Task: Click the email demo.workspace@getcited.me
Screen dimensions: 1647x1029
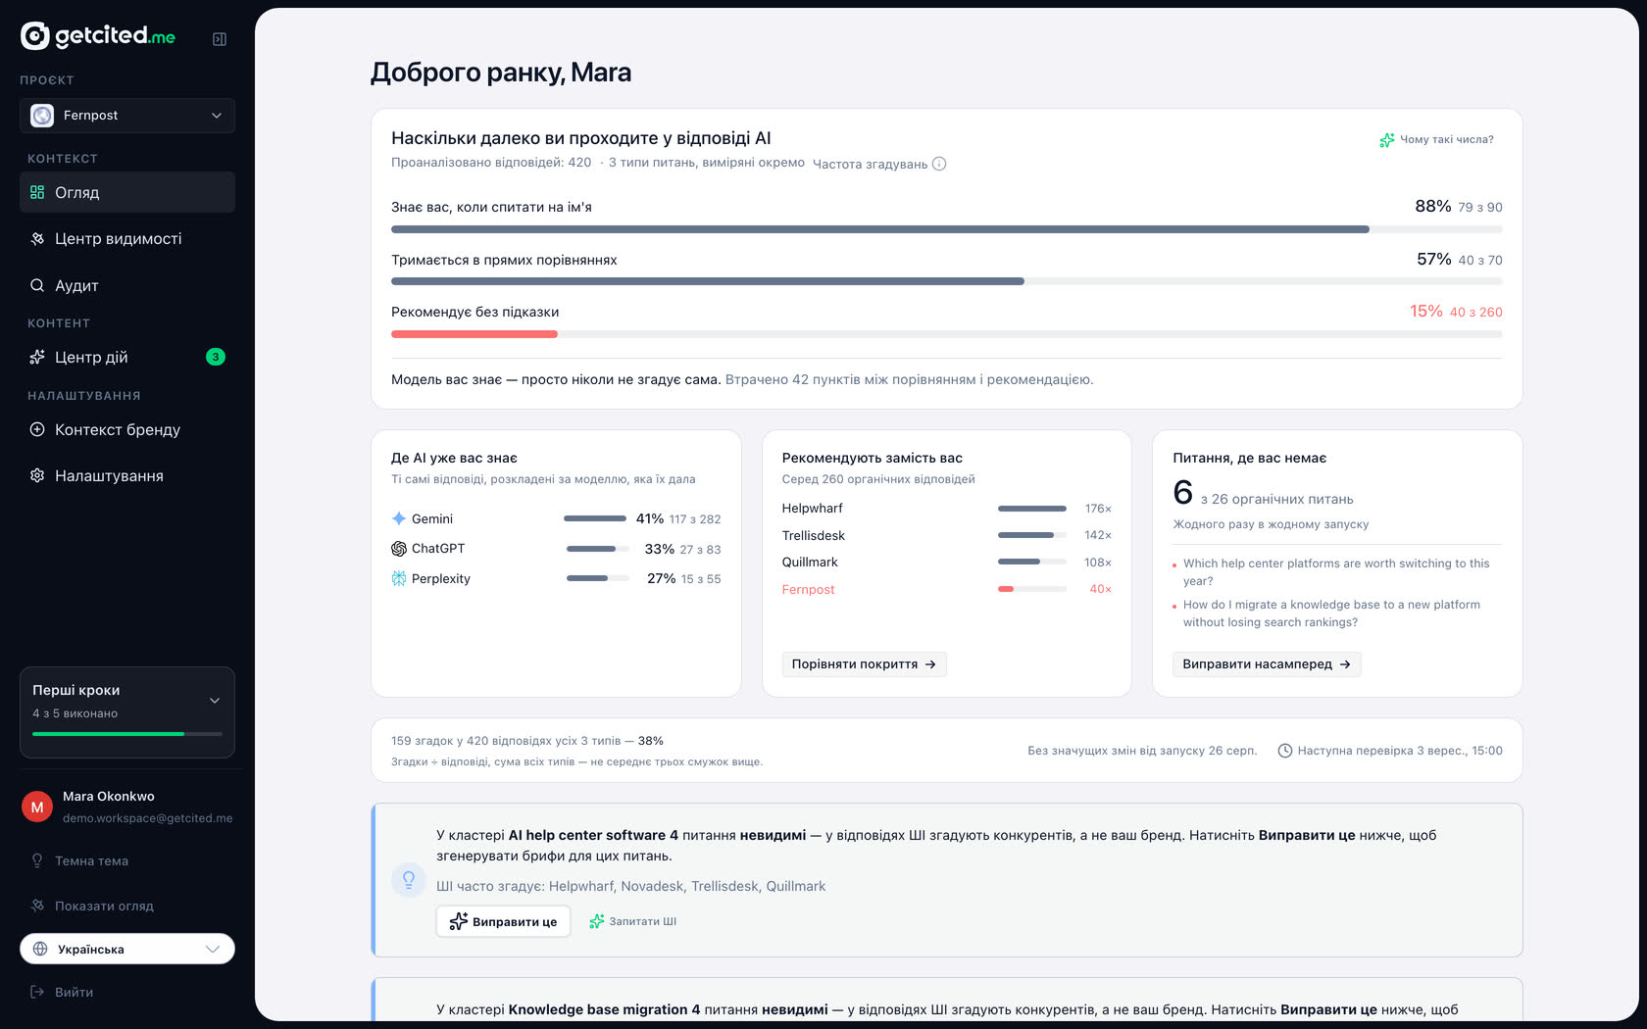Action: tap(148, 818)
